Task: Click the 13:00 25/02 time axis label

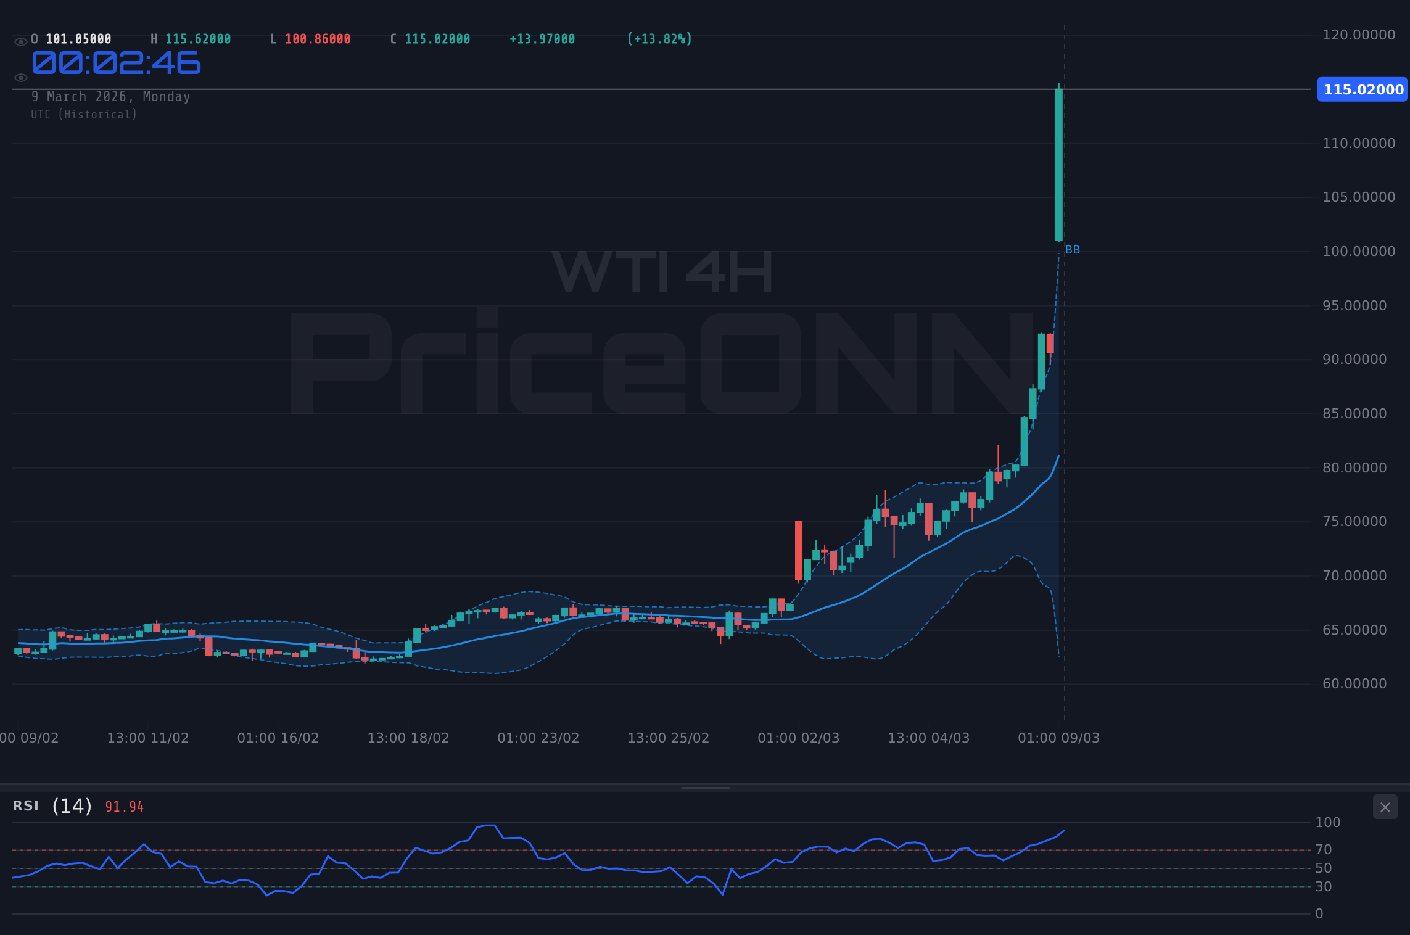Action: [x=669, y=738]
